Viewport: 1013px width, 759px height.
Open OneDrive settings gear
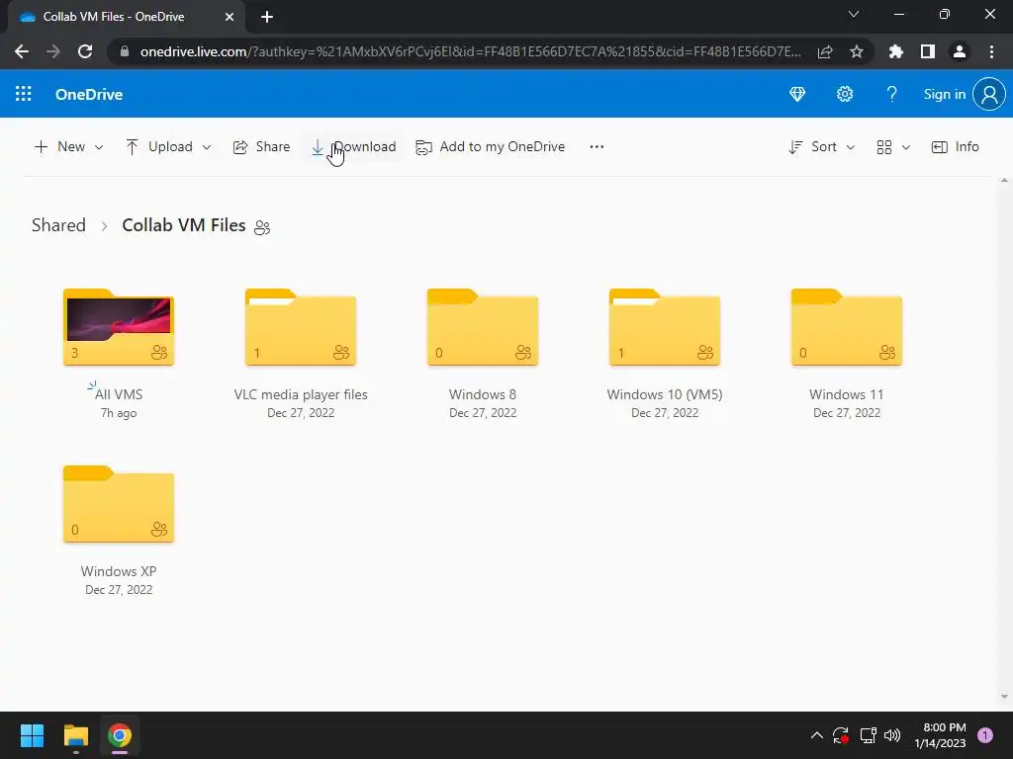(x=845, y=94)
